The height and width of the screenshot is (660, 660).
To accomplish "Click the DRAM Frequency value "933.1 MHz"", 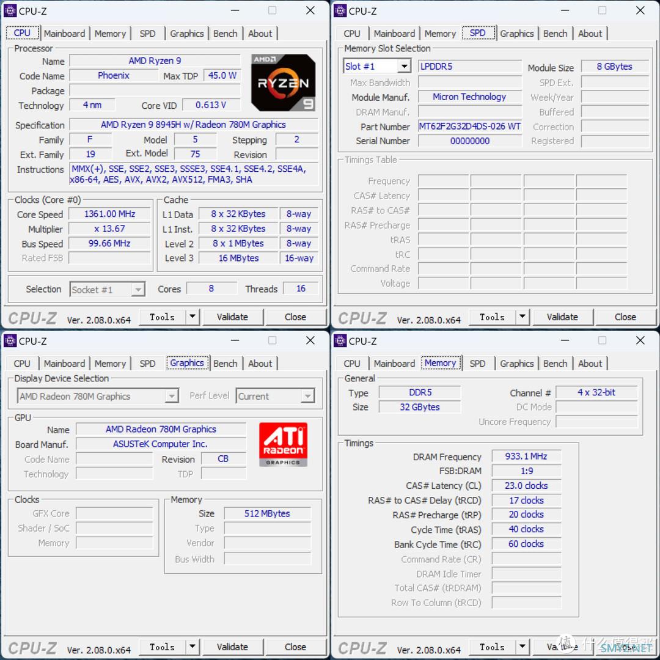I will 526,457.
